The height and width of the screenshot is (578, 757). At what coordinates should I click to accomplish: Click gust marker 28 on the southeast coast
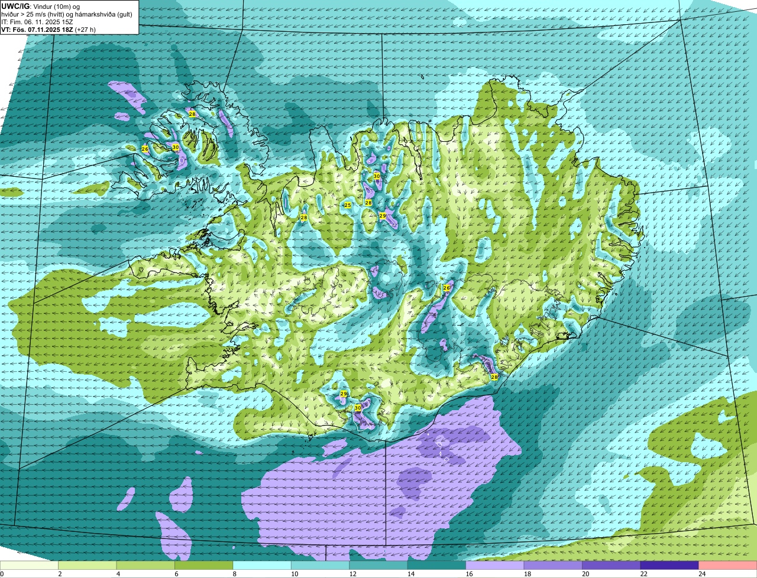[494, 377]
